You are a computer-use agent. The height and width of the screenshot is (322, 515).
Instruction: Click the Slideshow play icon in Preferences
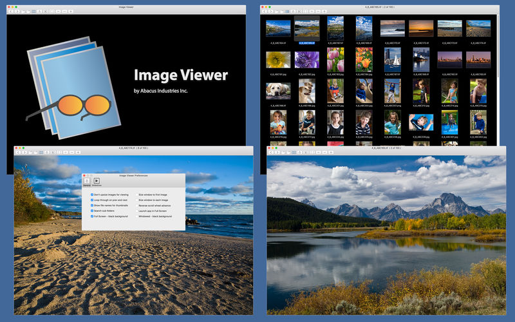point(97,181)
